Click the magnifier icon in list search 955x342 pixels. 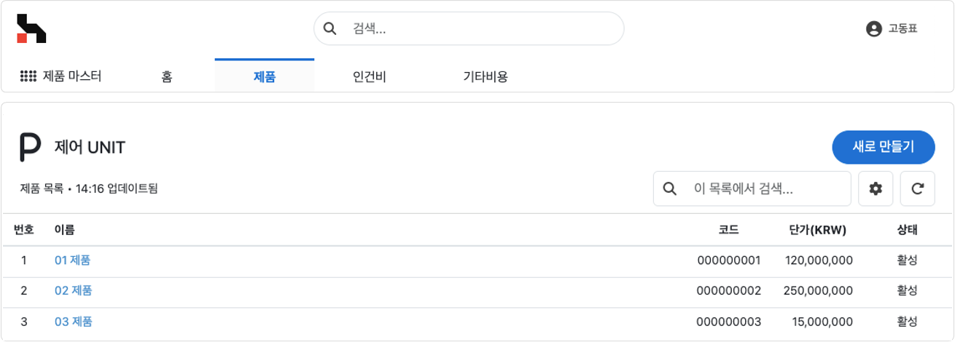669,189
